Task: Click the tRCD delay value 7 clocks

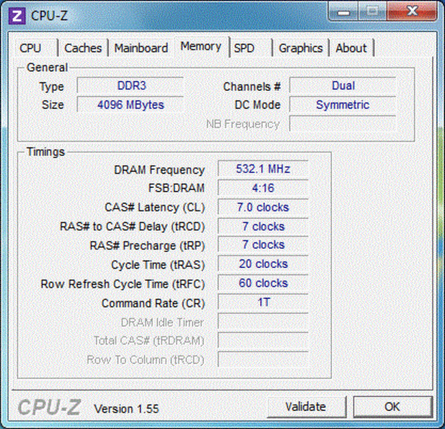Action: (x=263, y=227)
